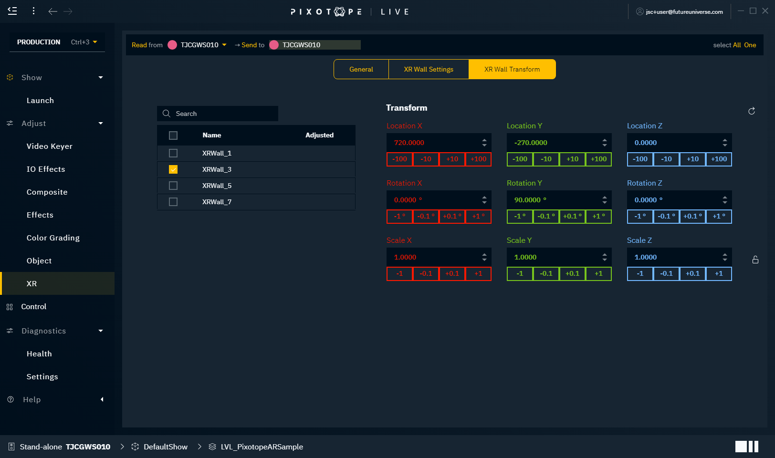Click the Adjust sliders icon
The width and height of the screenshot is (775, 458).
click(10, 123)
